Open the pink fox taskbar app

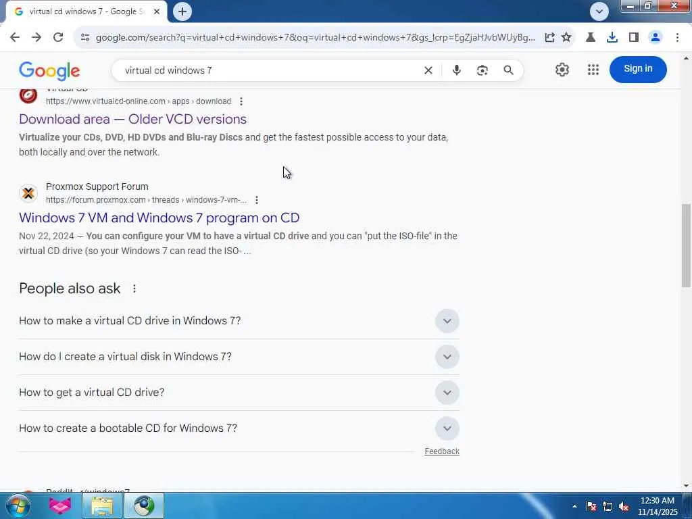click(x=60, y=505)
